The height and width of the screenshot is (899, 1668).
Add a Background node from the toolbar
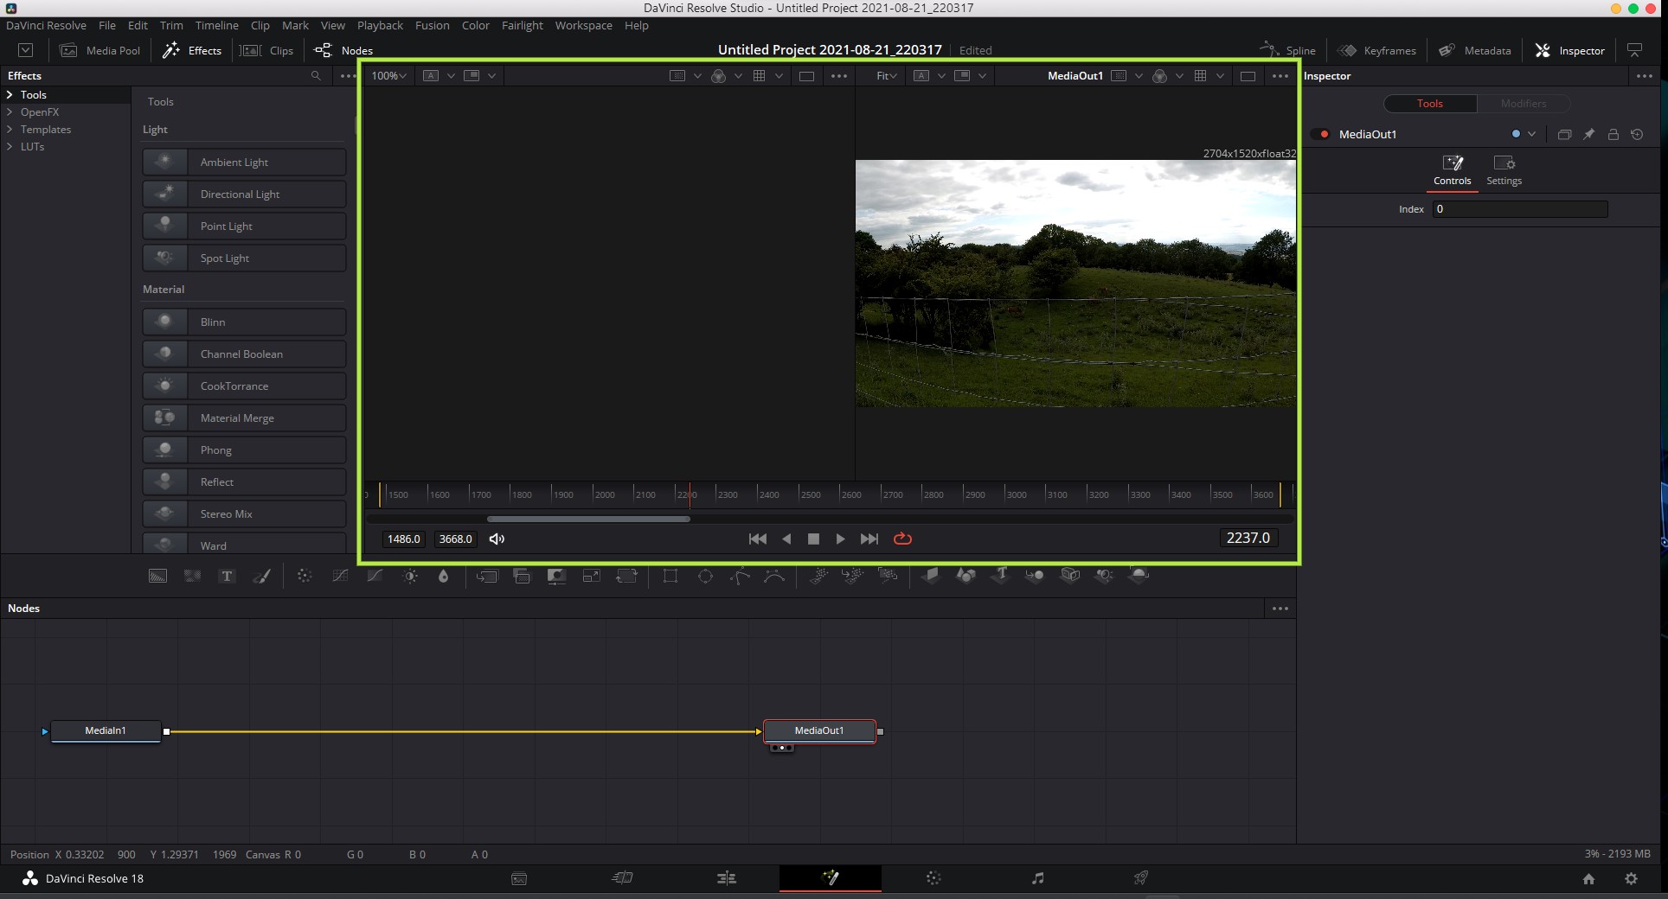157,576
